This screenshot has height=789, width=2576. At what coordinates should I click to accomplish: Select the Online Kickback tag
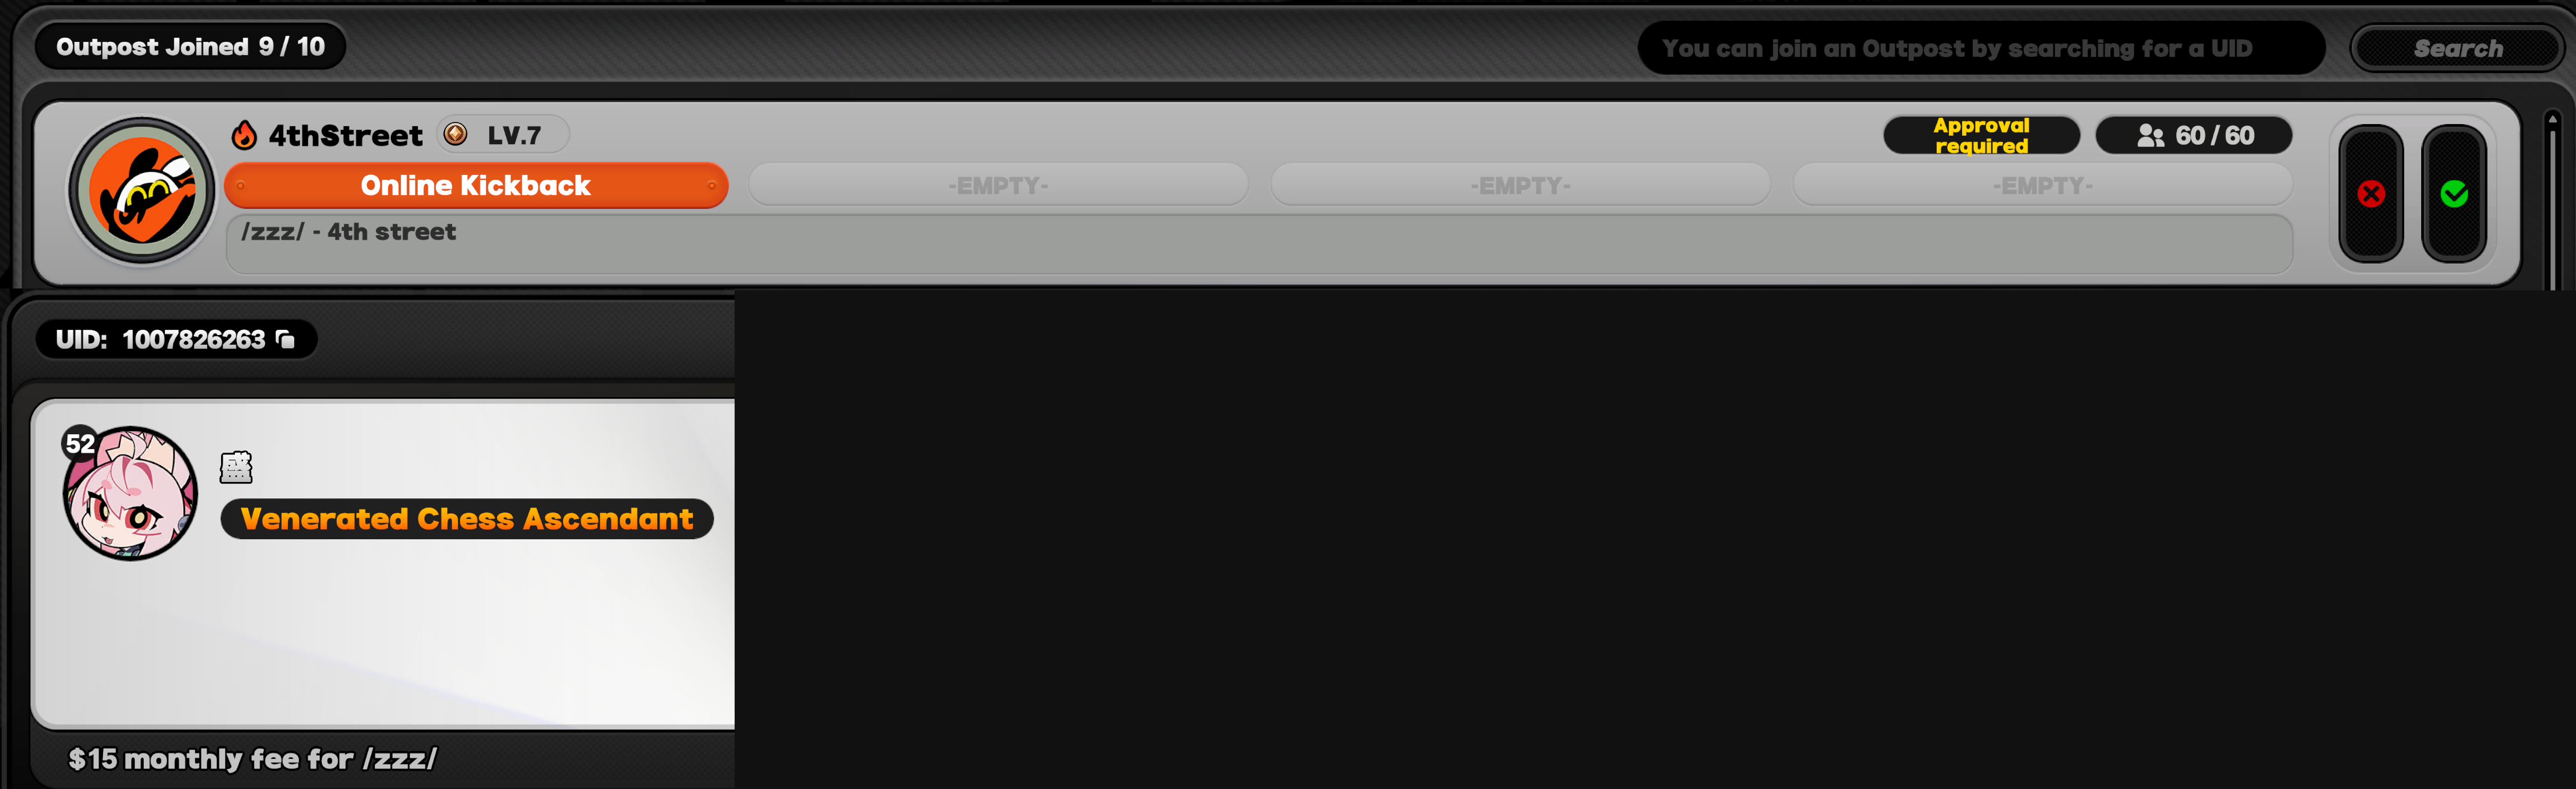[x=476, y=185]
